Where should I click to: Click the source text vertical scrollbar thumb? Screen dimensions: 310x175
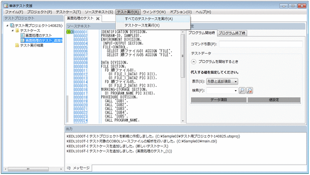pos(183,56)
